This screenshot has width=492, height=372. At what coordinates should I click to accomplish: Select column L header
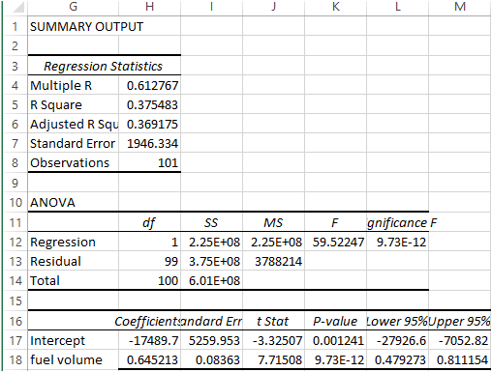tap(398, 7)
